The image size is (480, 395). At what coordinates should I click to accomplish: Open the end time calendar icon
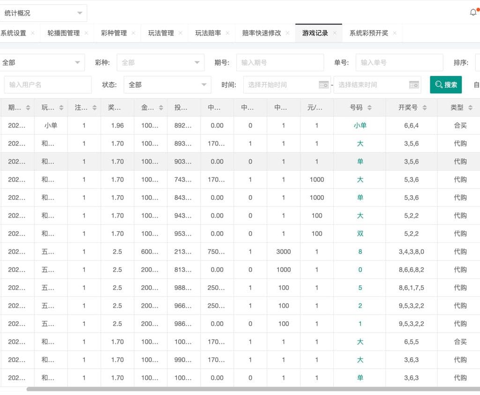coord(414,85)
